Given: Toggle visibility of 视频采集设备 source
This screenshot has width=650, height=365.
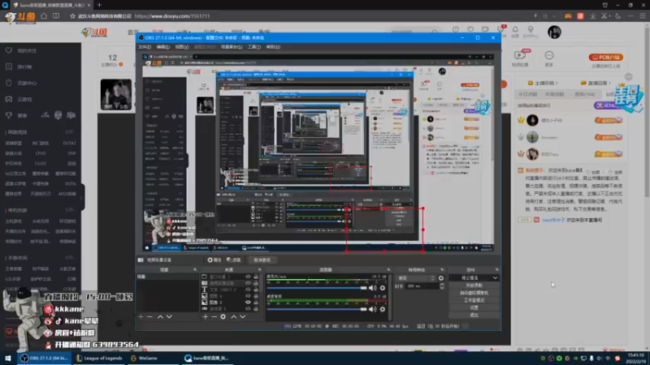Looking at the screenshot, I should pos(248,283).
